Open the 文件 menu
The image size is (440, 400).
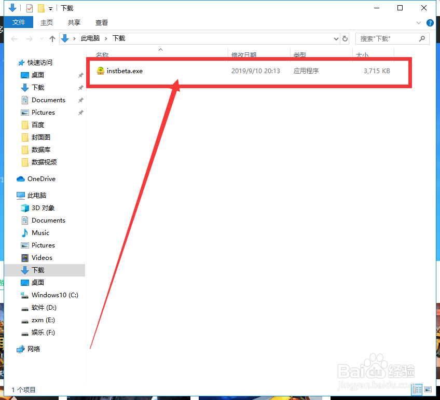point(19,22)
